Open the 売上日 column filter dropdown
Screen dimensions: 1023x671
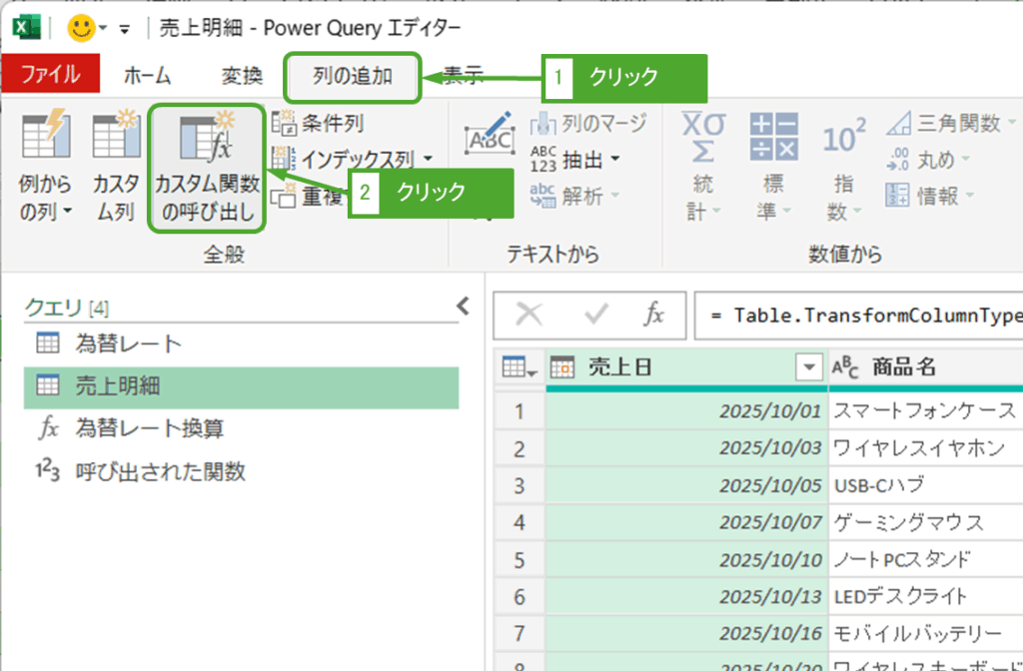(x=809, y=367)
